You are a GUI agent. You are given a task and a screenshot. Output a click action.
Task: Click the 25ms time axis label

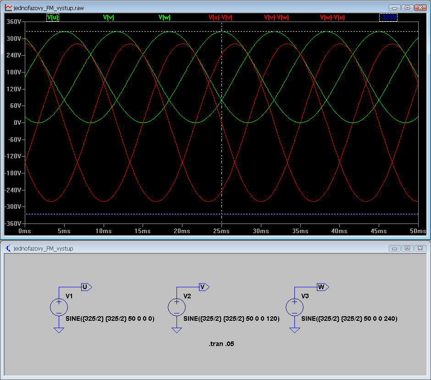221,231
